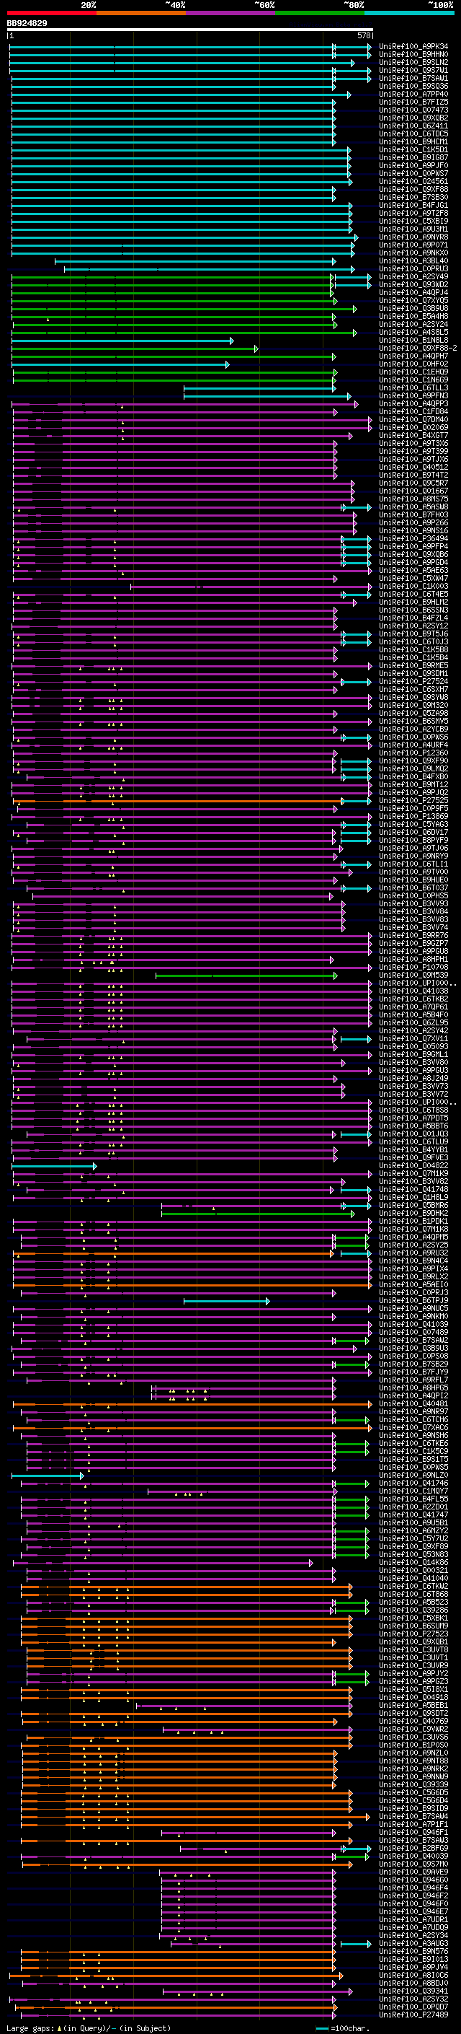This screenshot has width=461, height=2034.
Task: Select hit UniRef100_C1K003
Action: [x=413, y=587]
